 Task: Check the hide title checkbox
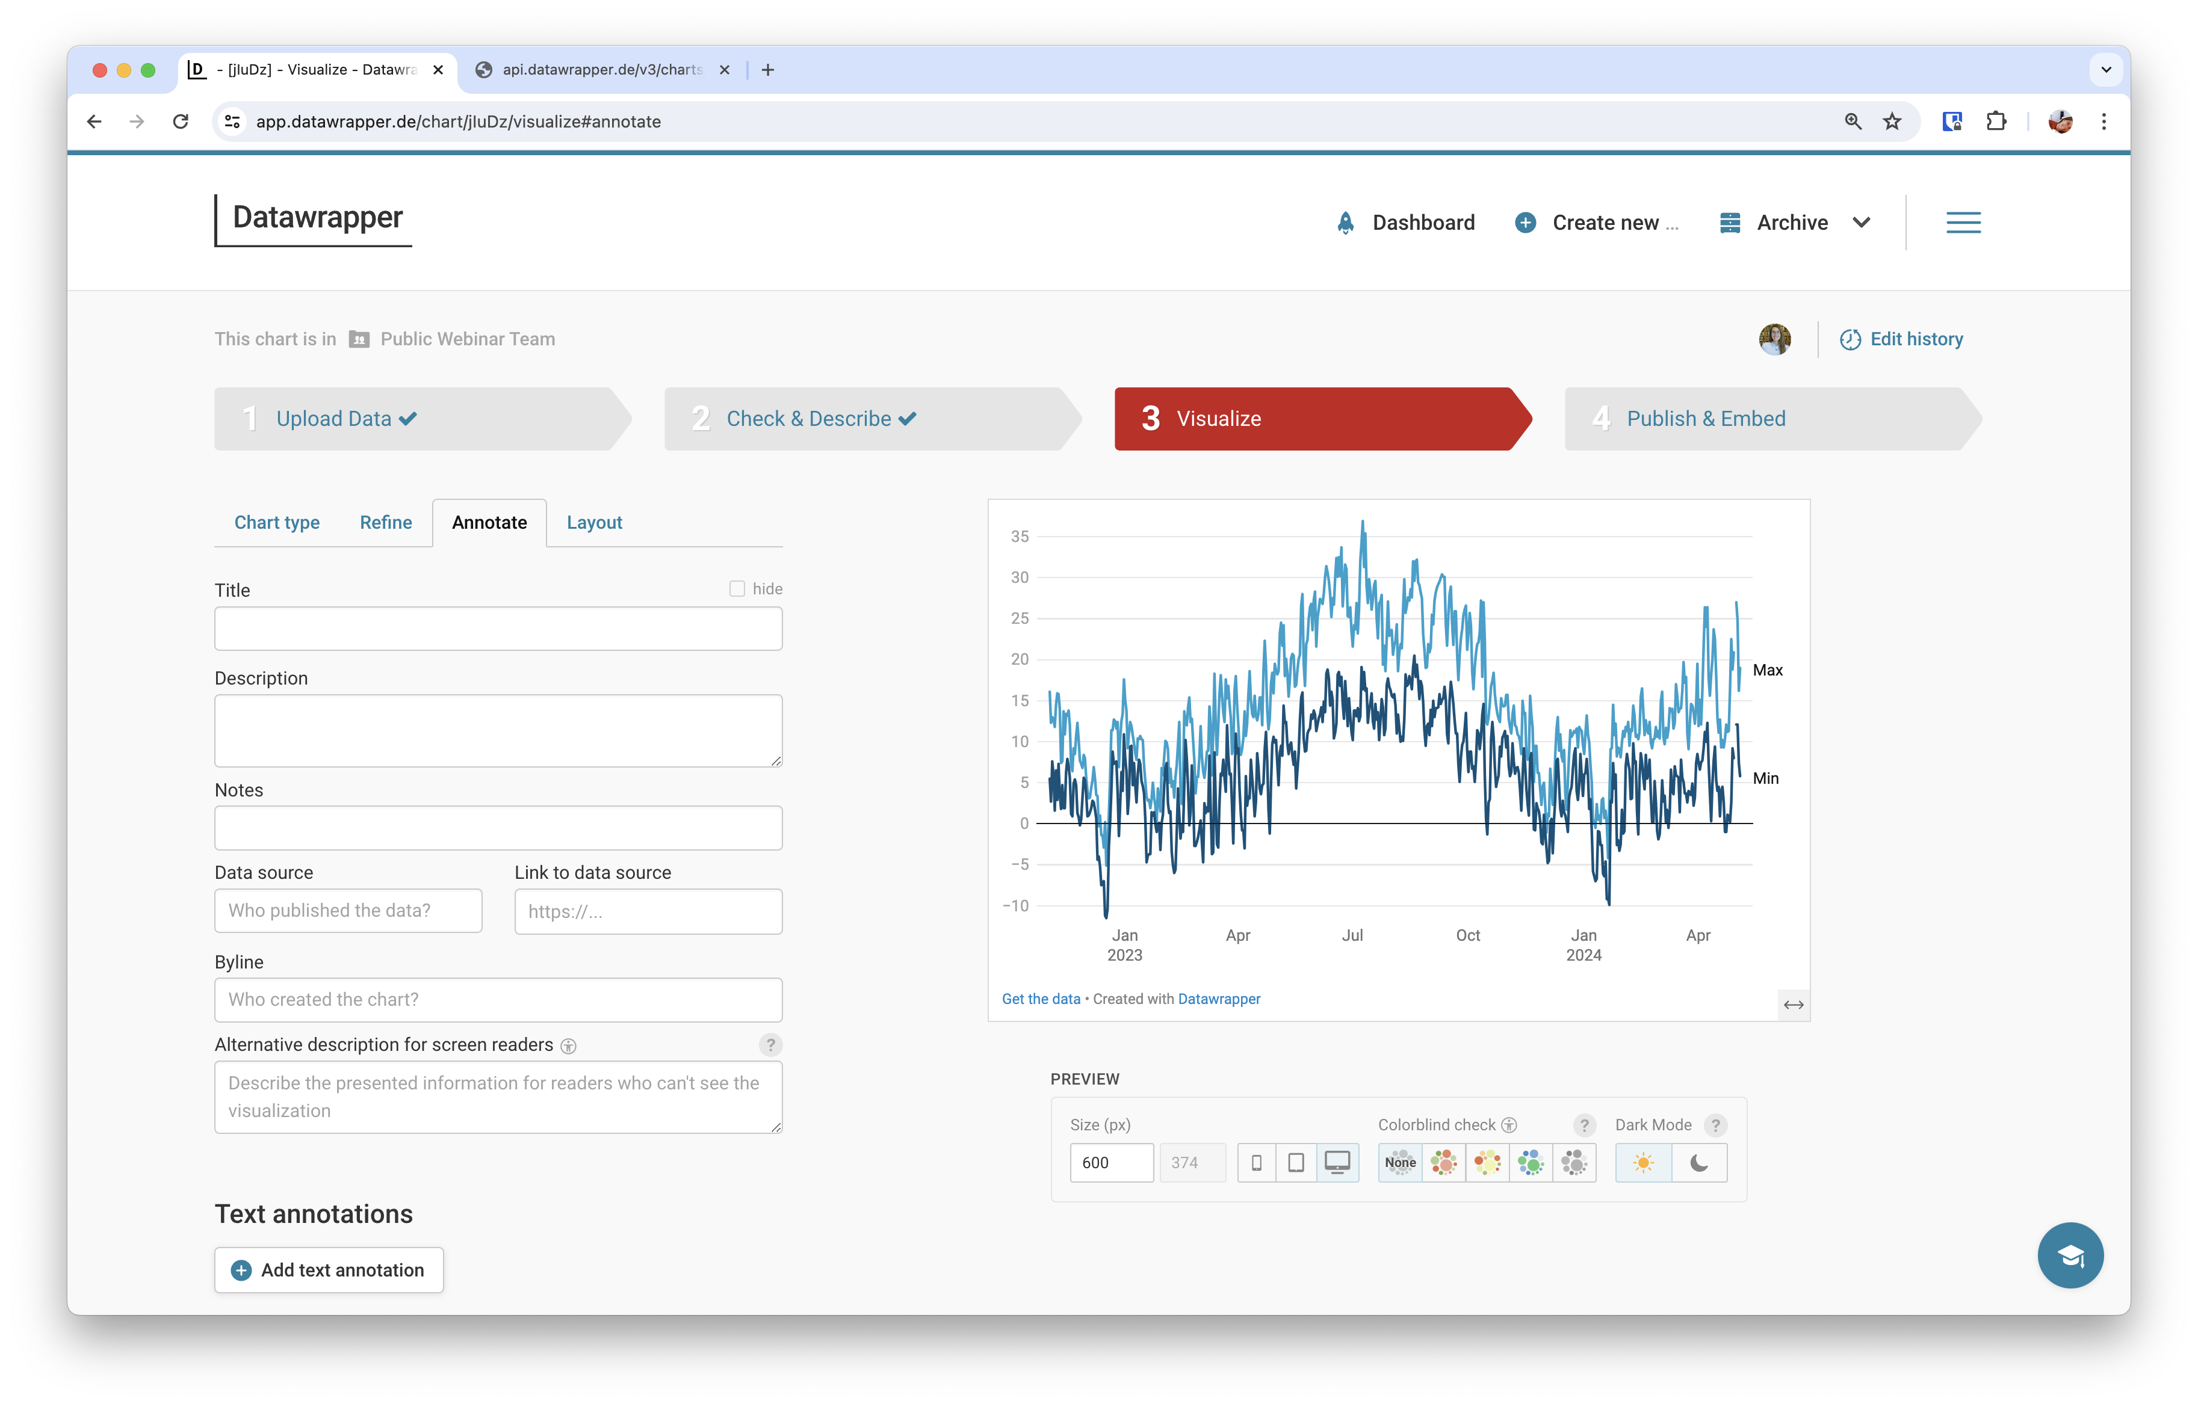[x=737, y=588]
